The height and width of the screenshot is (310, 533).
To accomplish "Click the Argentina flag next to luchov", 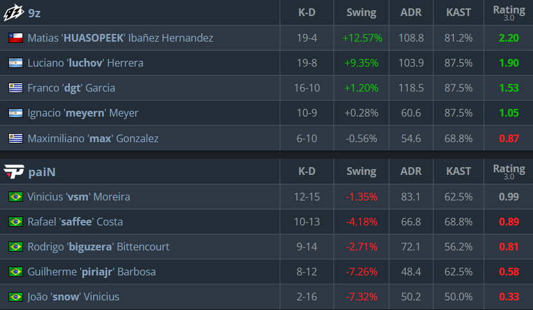I will (x=15, y=63).
